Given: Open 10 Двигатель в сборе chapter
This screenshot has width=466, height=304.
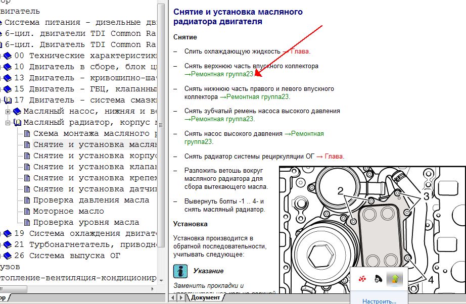Looking at the screenshot, I should (85, 67).
